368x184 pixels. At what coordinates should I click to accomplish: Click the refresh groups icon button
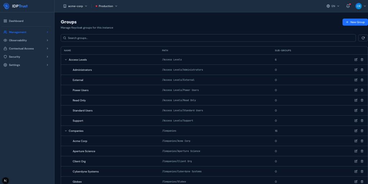pyautogui.click(x=363, y=38)
